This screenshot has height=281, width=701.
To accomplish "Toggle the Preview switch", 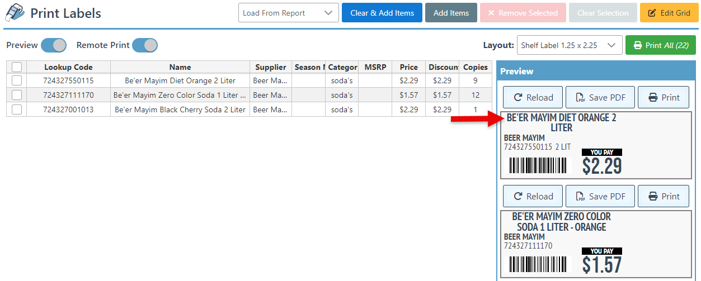I will coord(54,45).
